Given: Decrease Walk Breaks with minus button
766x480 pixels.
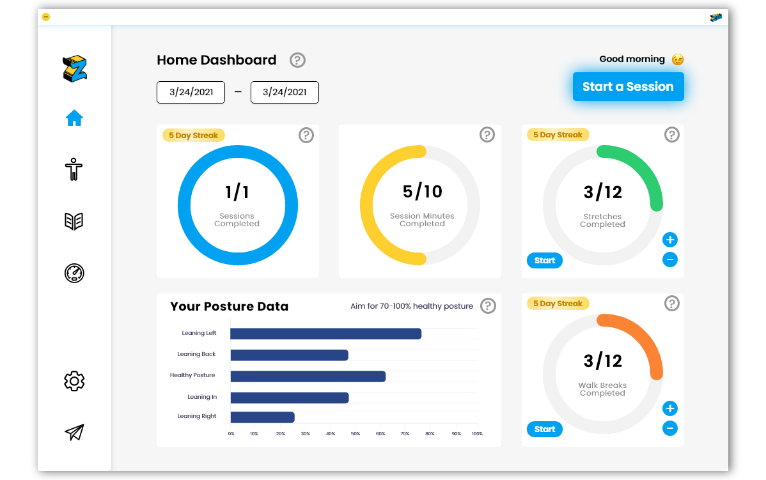Looking at the screenshot, I should (x=669, y=428).
